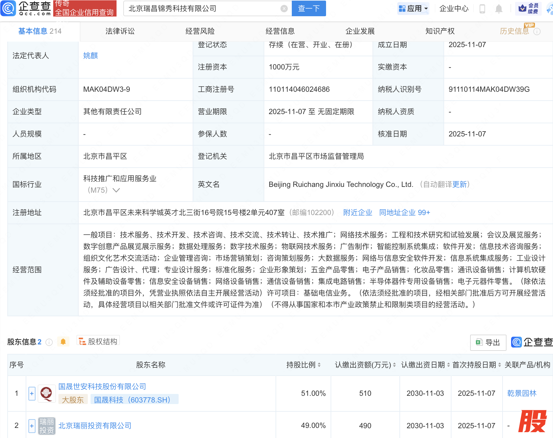Expand the 国标行业 M75 chevron
Screen dimensions: 553x438
116,190
